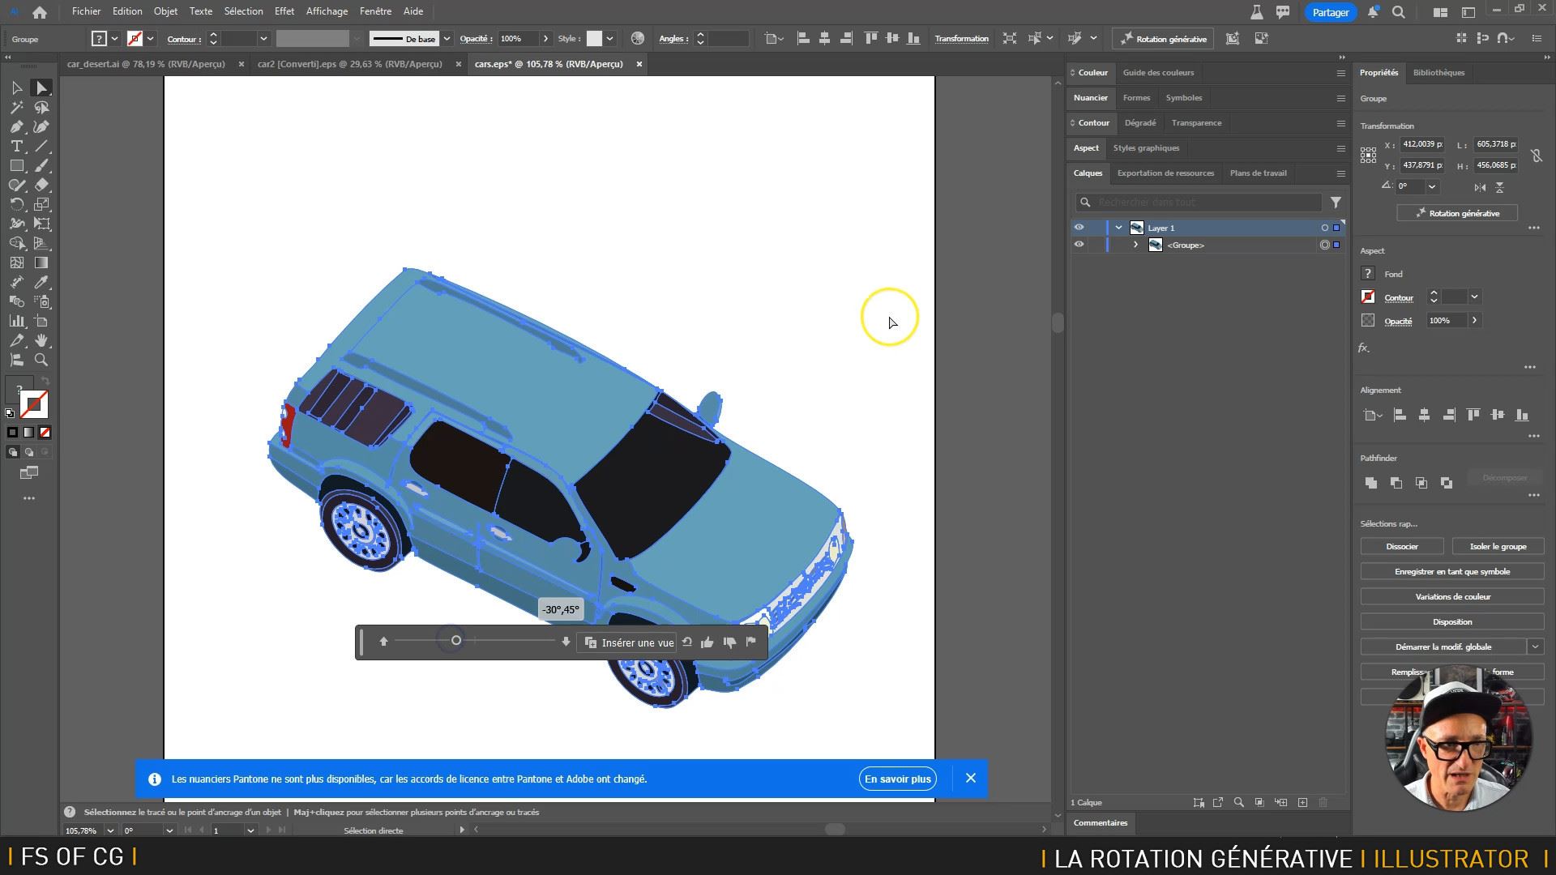
Task: Open the Effet menu
Action: tap(284, 11)
